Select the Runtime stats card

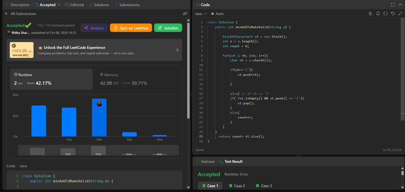pos(51,79)
